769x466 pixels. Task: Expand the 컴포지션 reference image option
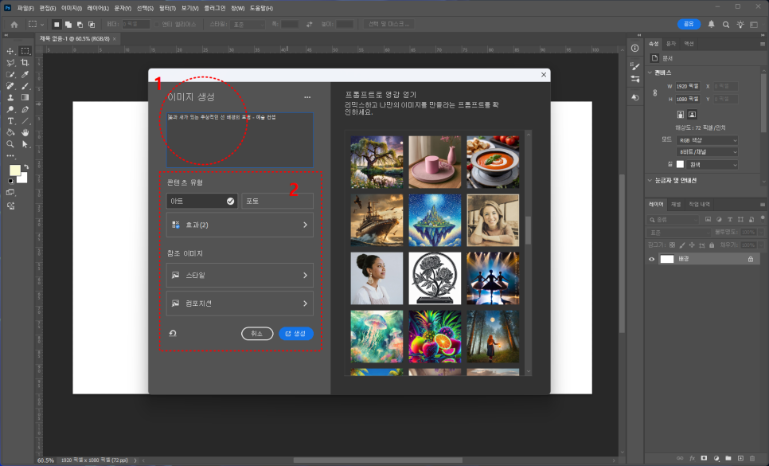(240, 303)
